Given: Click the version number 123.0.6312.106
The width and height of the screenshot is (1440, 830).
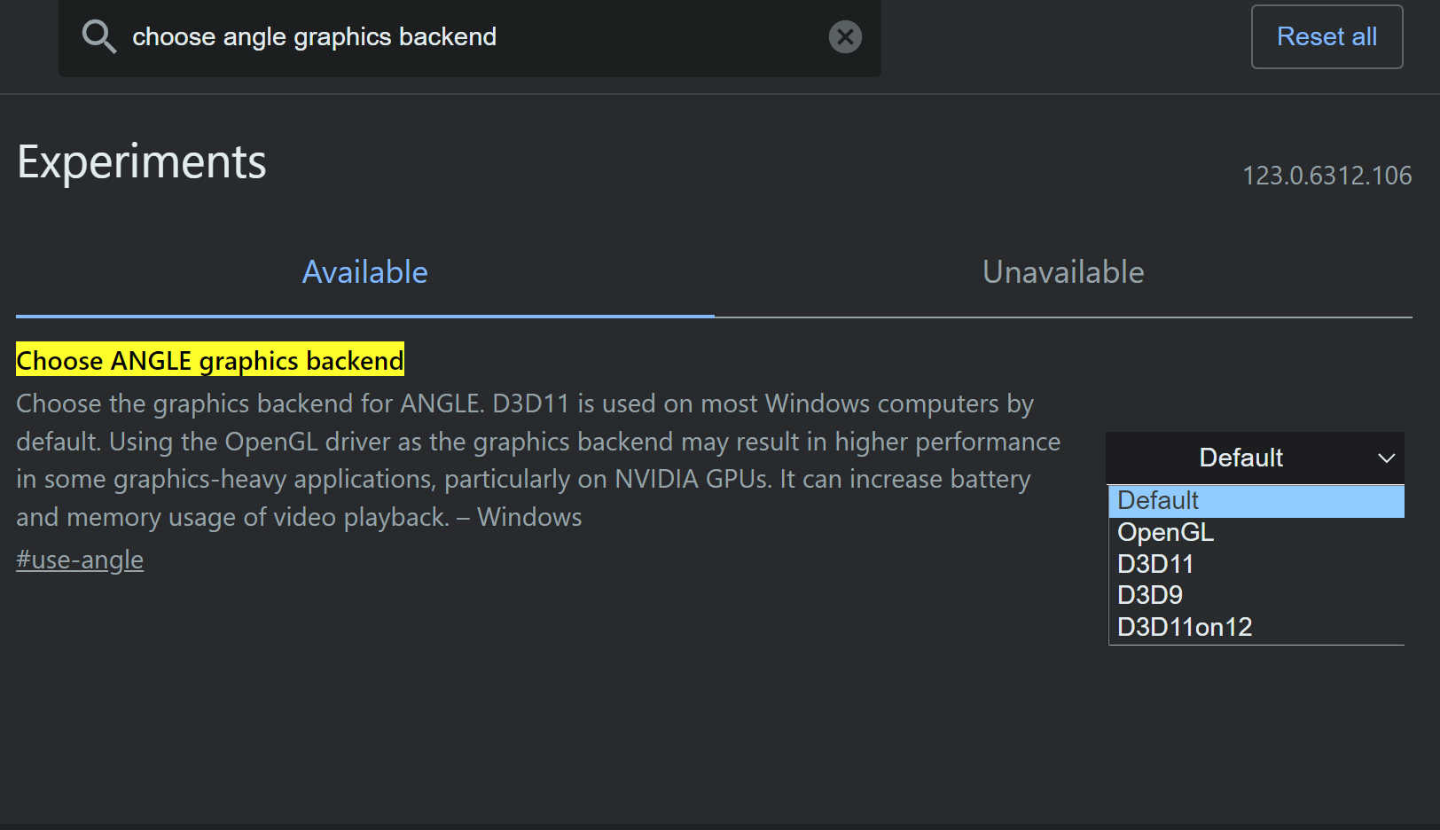Looking at the screenshot, I should (x=1327, y=176).
